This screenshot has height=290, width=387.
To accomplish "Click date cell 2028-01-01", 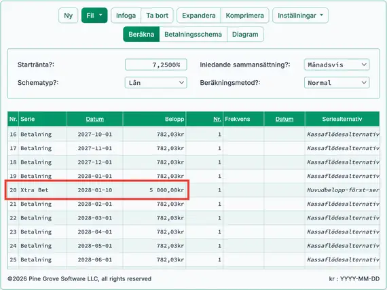I will 95,176.
